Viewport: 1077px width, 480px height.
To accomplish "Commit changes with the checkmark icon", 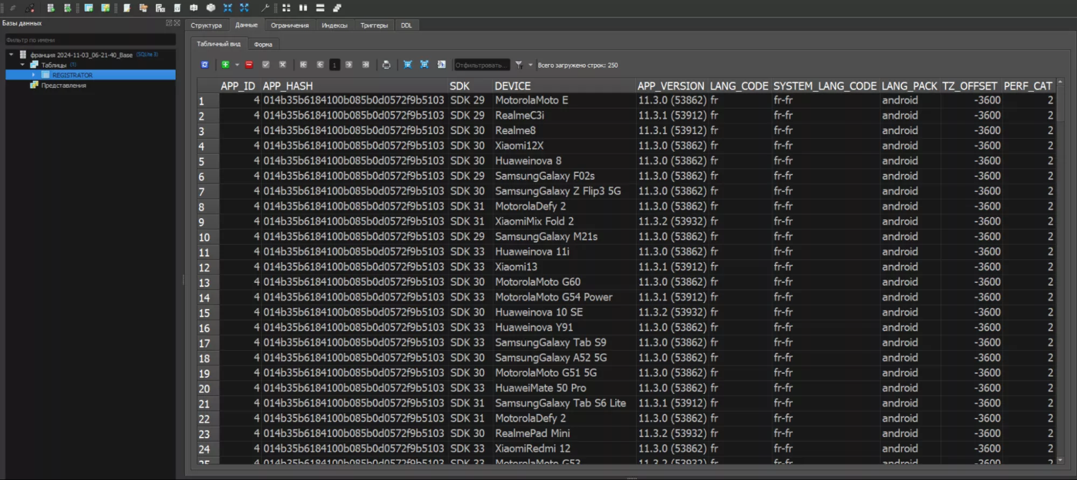I will click(266, 65).
